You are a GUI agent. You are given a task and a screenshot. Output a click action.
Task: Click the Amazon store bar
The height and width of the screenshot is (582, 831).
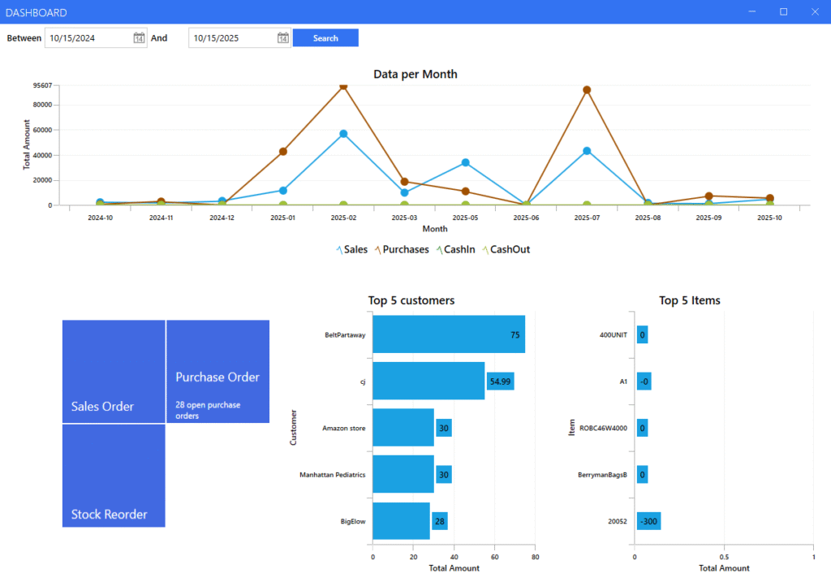coord(403,428)
